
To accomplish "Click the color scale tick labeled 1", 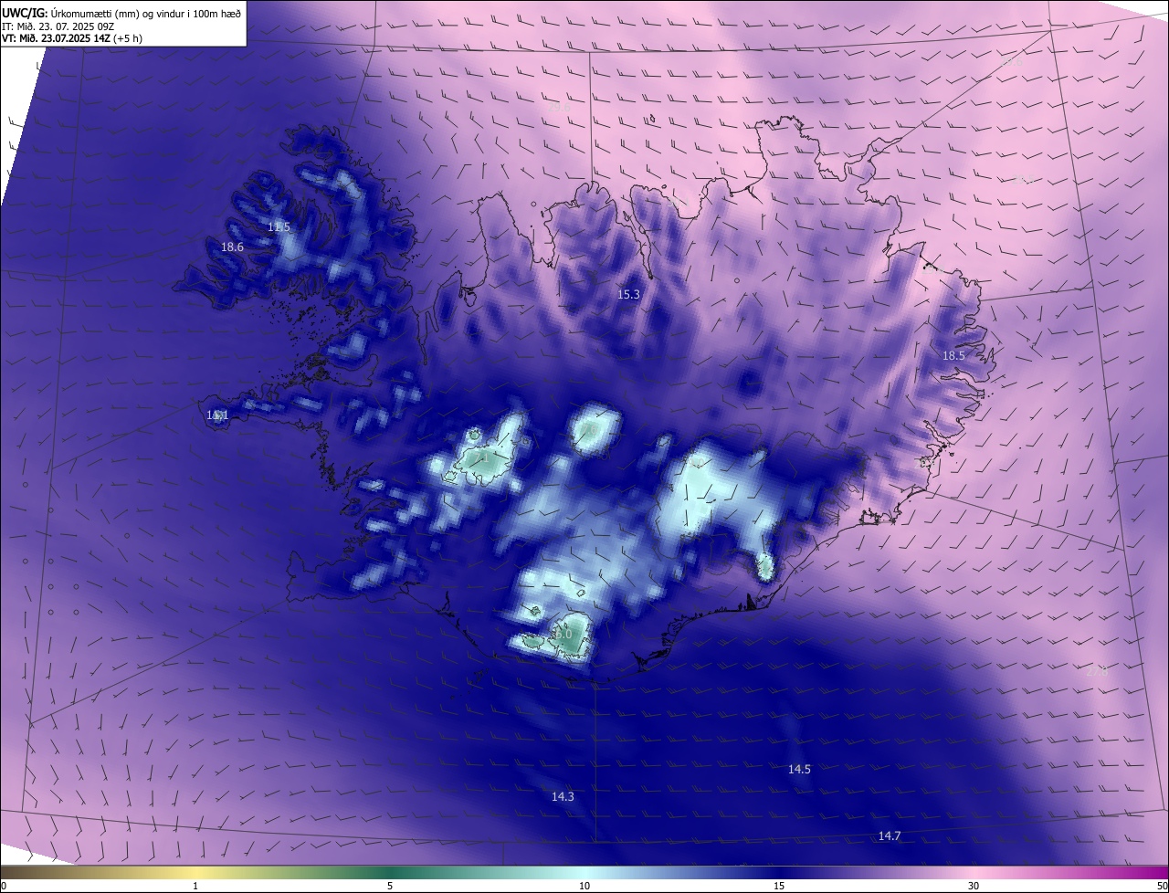I will tap(195, 886).
